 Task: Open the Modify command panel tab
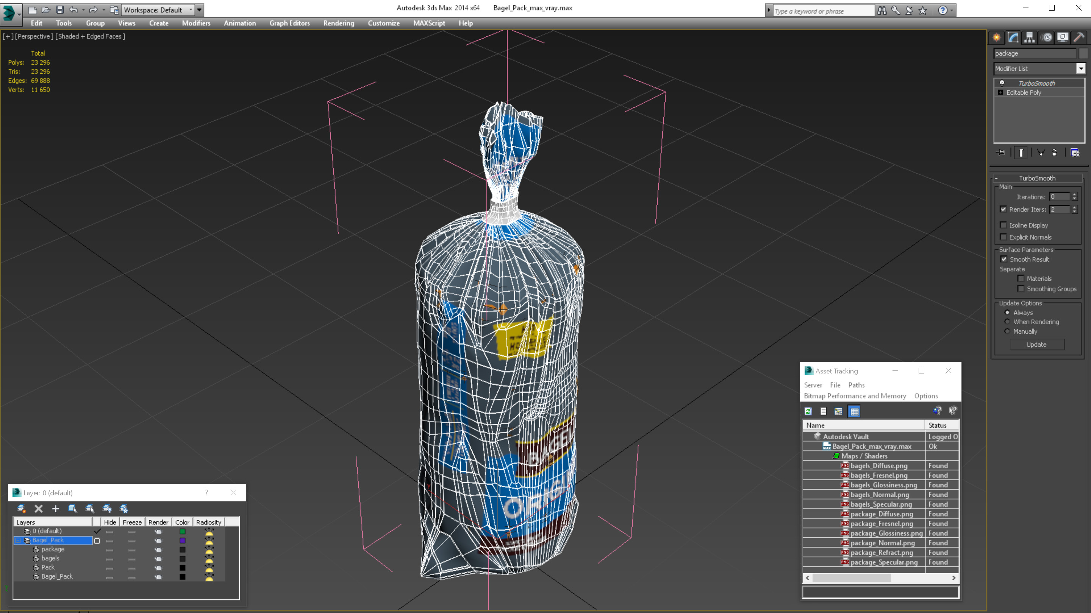[1013, 38]
